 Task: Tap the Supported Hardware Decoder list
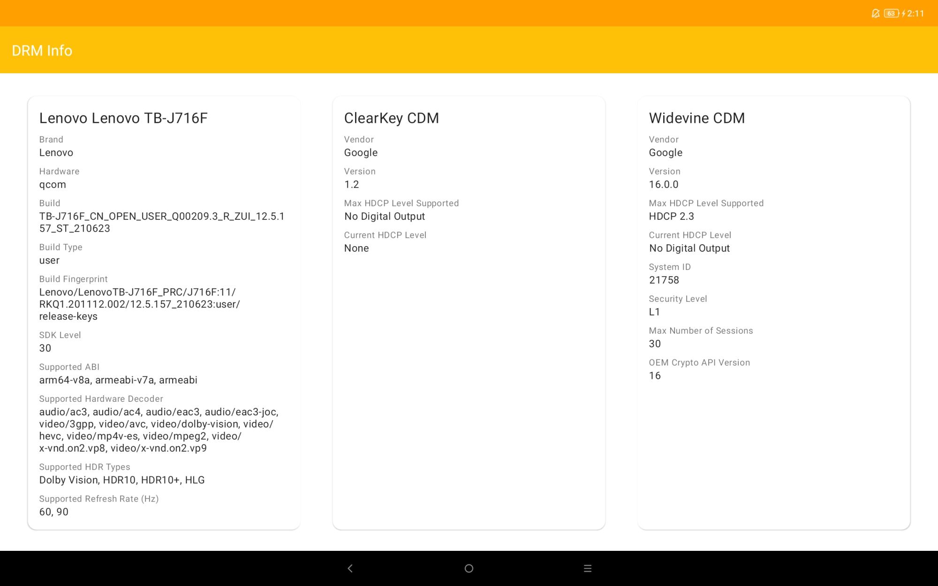[159, 430]
